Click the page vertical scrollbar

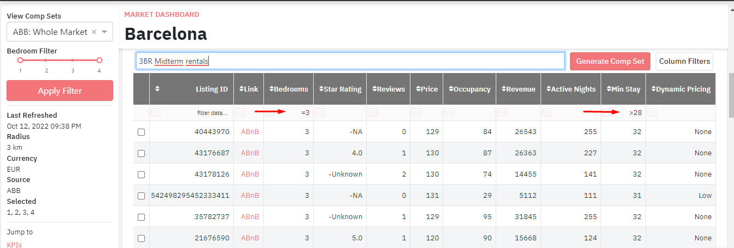pos(731,95)
